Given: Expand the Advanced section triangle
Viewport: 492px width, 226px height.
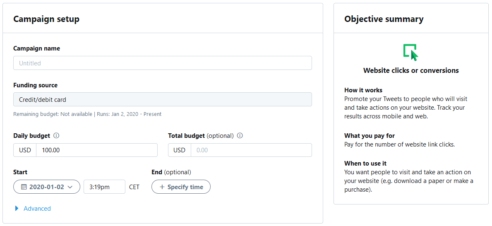Looking at the screenshot, I should tap(17, 209).
